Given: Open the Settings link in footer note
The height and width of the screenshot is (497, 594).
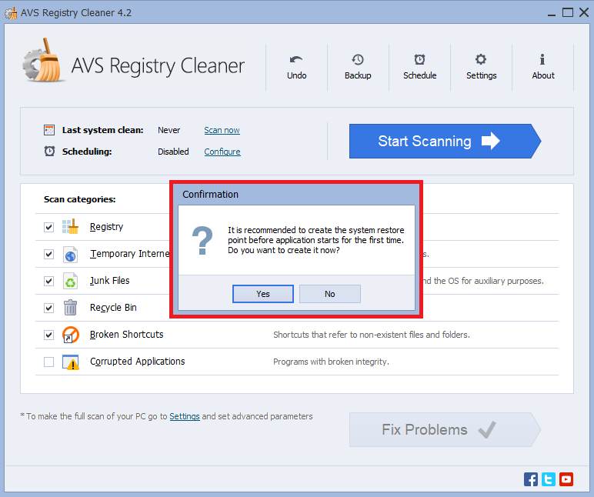Looking at the screenshot, I should coord(185,416).
